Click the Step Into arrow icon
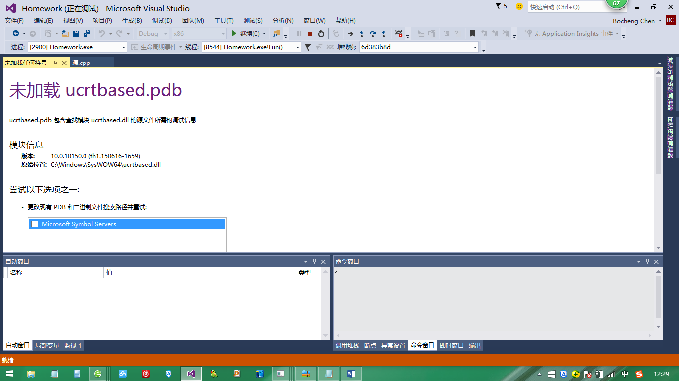Screen dimensions: 679x381 (362, 34)
